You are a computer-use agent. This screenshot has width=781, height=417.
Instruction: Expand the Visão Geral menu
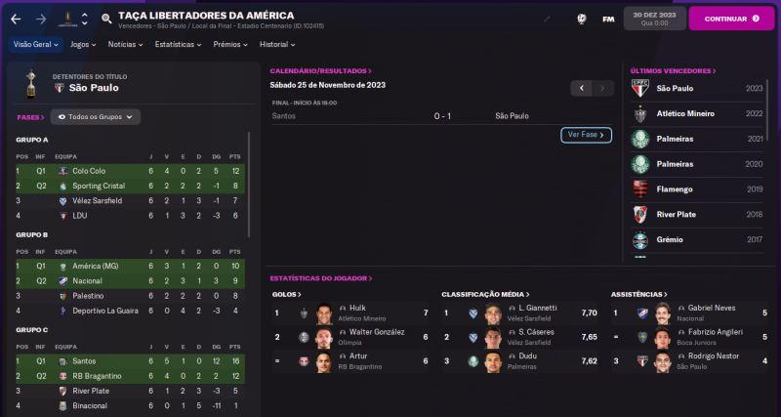click(x=36, y=45)
